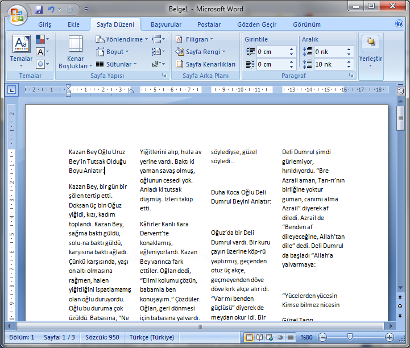Open Customize Quick Access Toolbar arrow
410x348 pixels.
(x=86, y=10)
